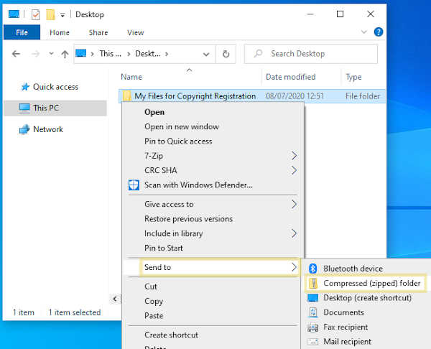Expand the Send to submenu

pos(219,267)
